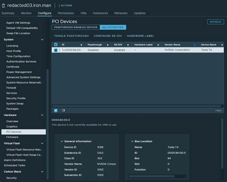Collapse the Carbon Black section
The width and height of the screenshot is (227, 182).
click(42, 171)
